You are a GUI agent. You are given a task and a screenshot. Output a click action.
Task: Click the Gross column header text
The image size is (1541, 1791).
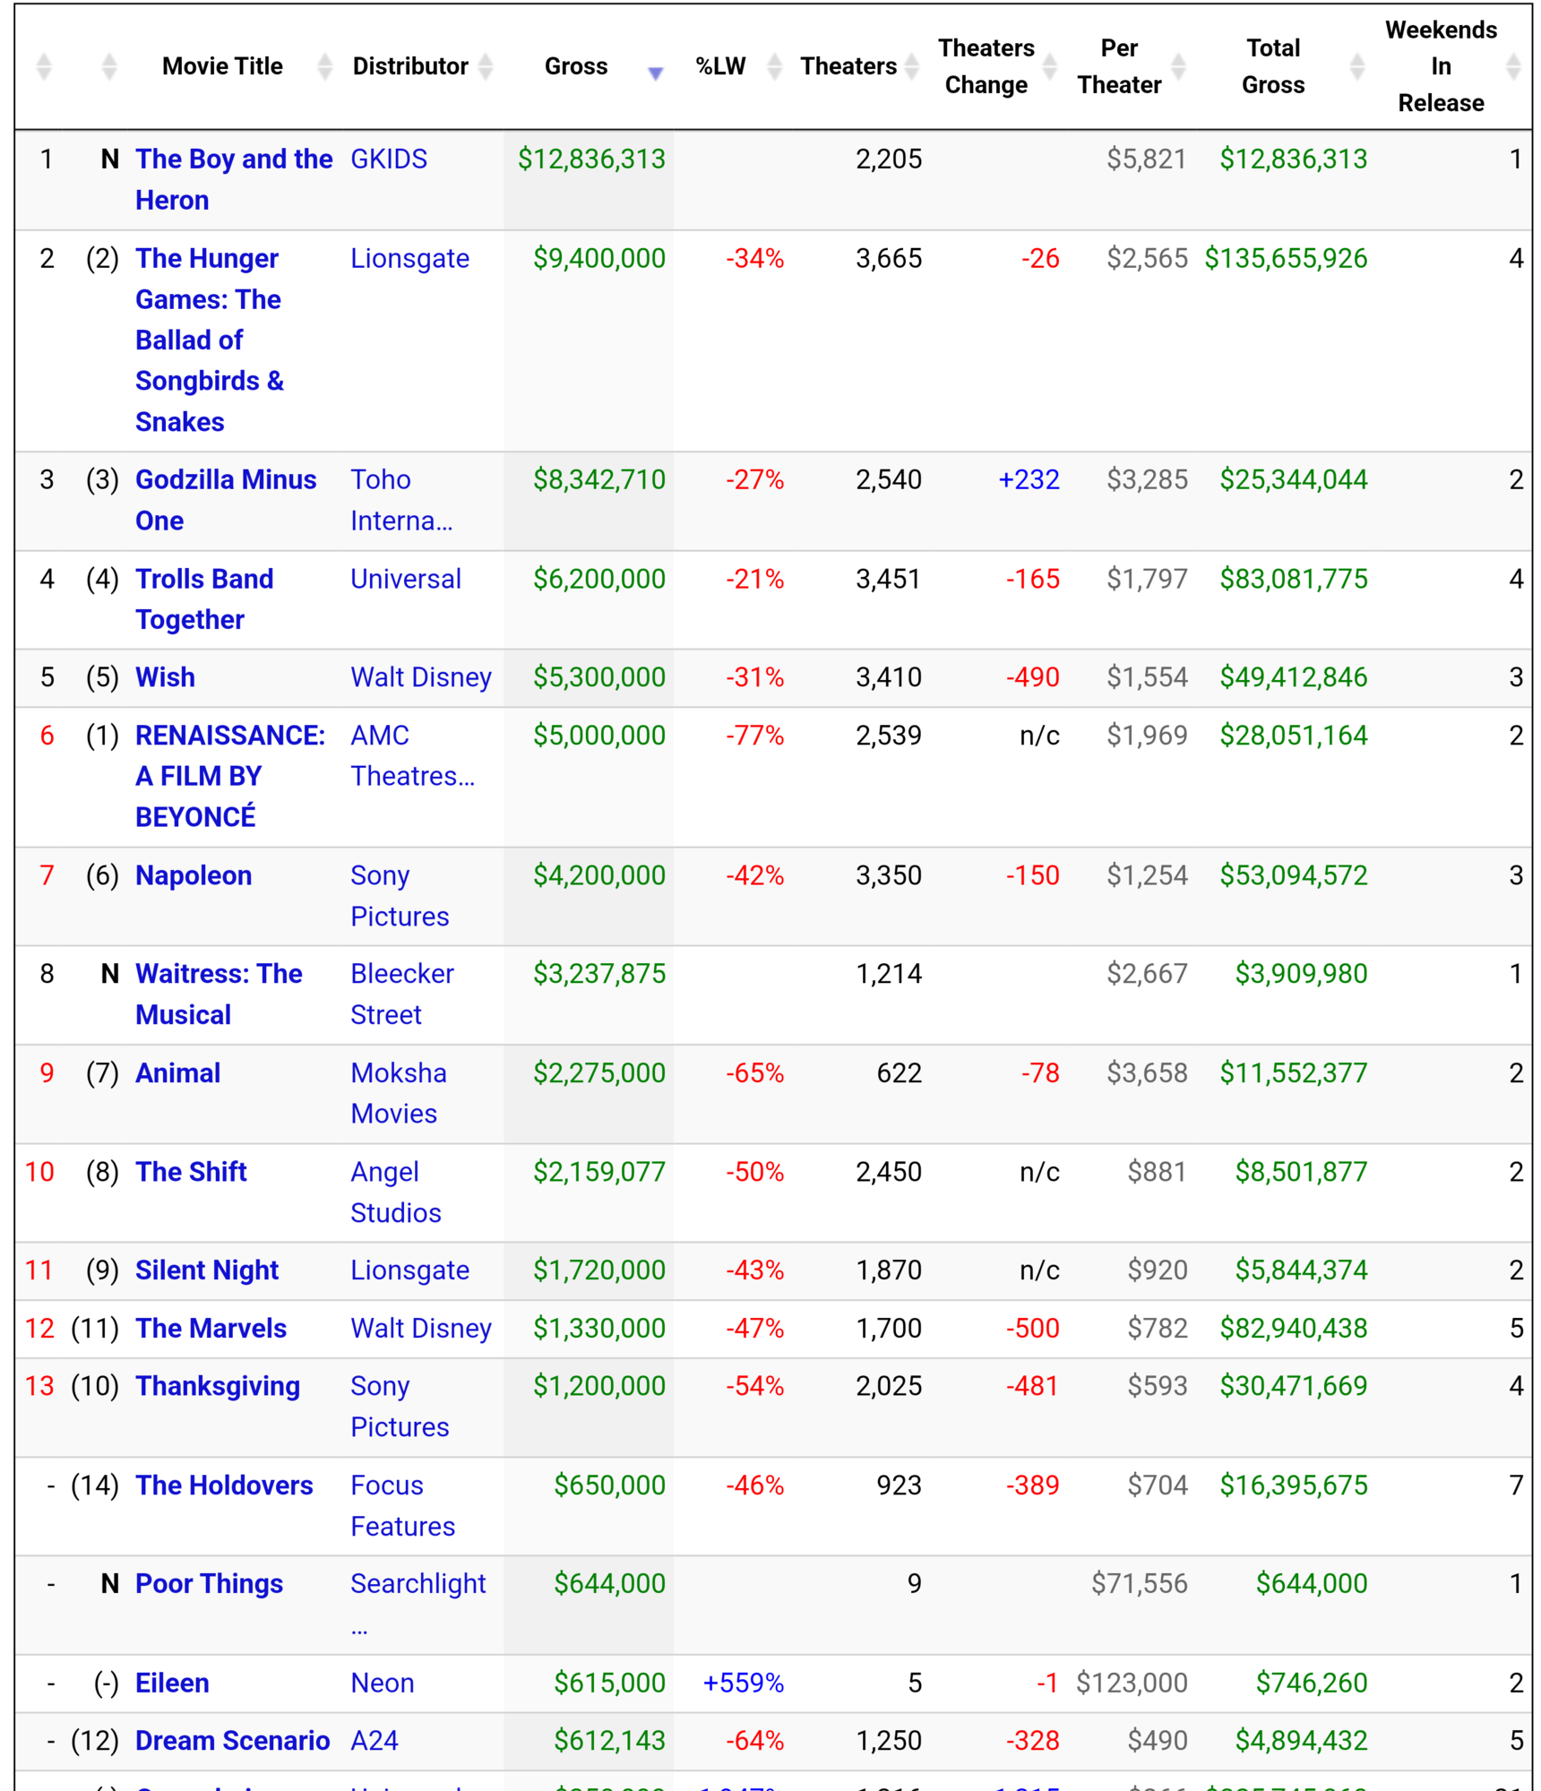[576, 66]
